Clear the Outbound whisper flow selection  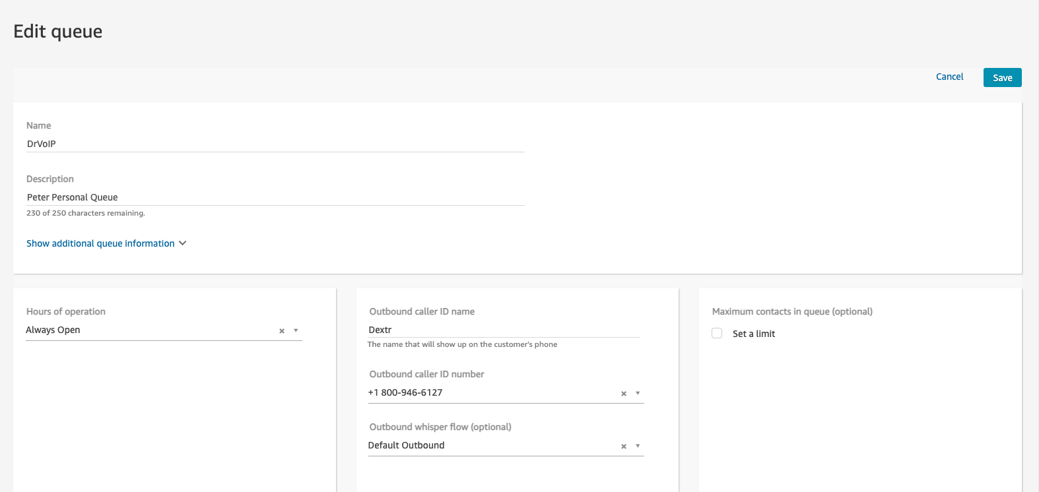coord(624,446)
